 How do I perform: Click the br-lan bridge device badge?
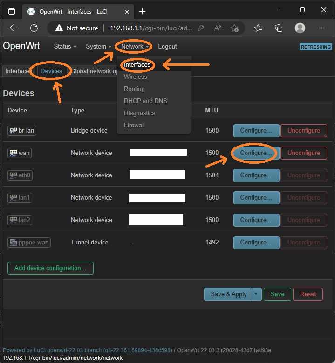[x=22, y=131]
